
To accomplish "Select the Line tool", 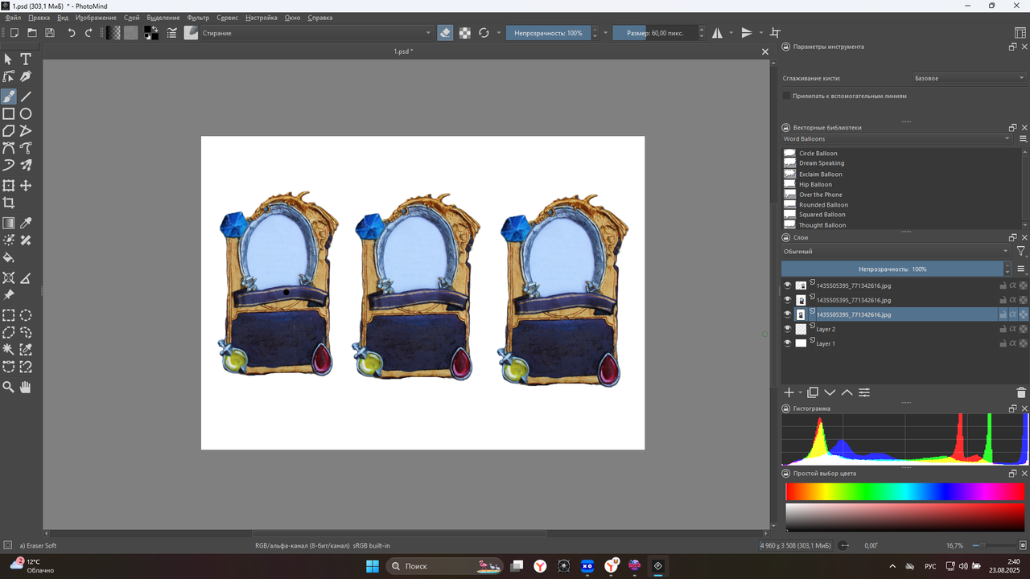I will pos(26,96).
